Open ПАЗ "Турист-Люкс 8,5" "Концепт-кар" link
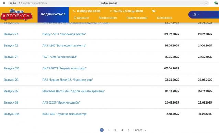Screen dimensions: 219x133 click(68, 80)
